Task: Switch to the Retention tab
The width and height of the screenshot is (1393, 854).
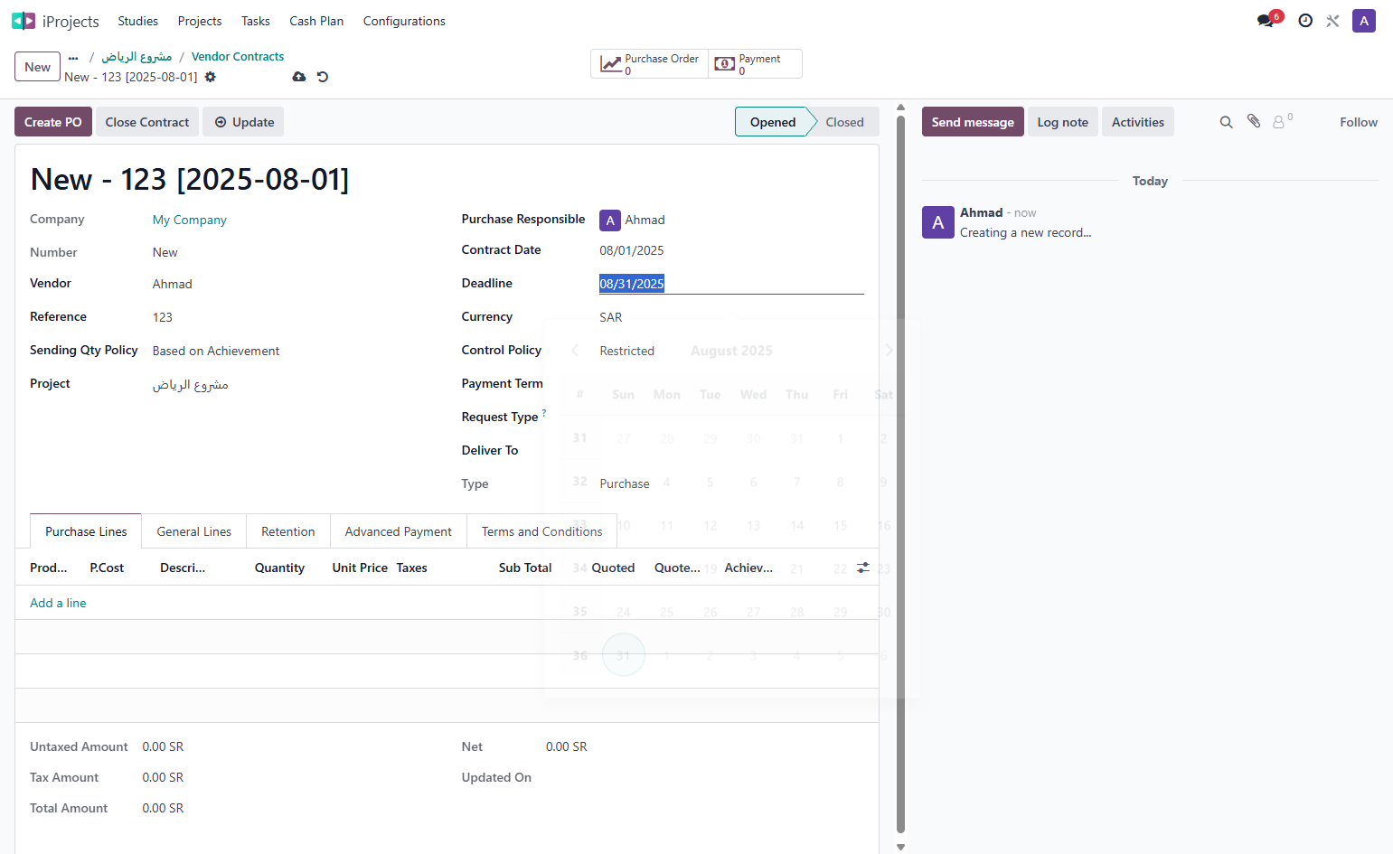Action: coord(288,531)
